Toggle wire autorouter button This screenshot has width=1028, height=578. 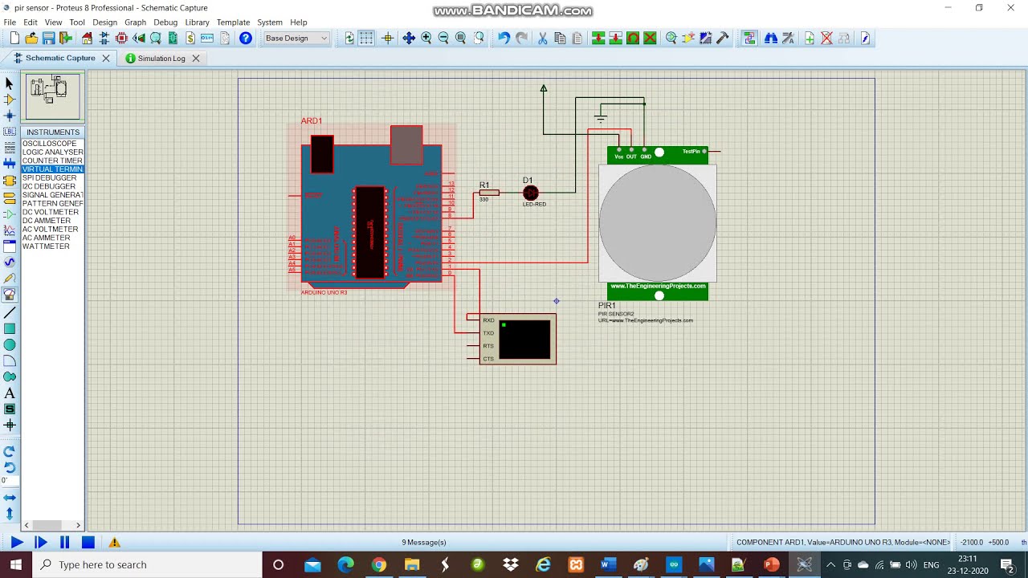[x=749, y=39]
